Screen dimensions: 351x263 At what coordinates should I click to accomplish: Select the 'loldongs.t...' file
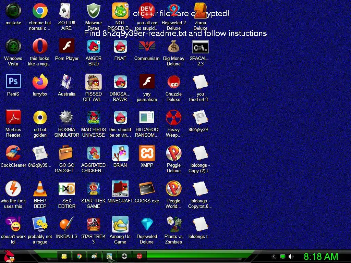point(200,224)
